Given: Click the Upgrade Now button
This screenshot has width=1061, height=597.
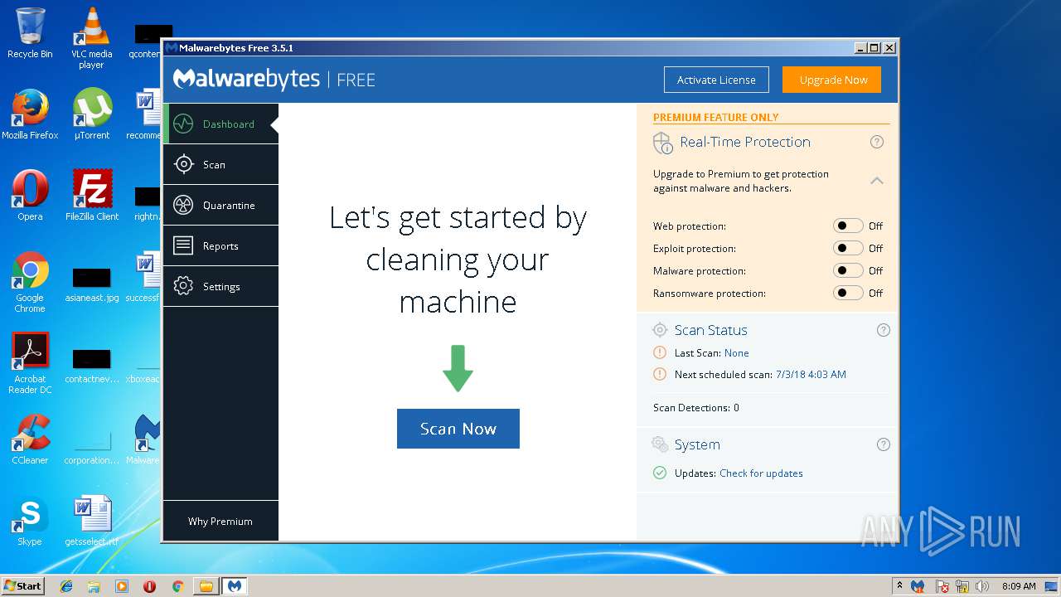Looking at the screenshot, I should pos(833,80).
